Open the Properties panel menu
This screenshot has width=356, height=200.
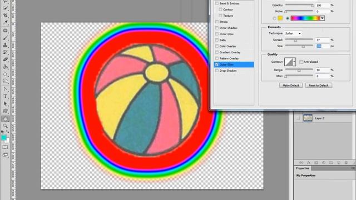point(352,168)
